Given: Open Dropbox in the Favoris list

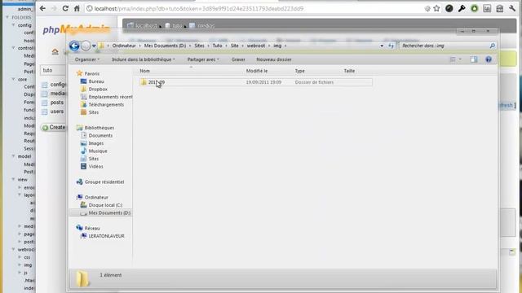Looking at the screenshot, I should point(98,89).
